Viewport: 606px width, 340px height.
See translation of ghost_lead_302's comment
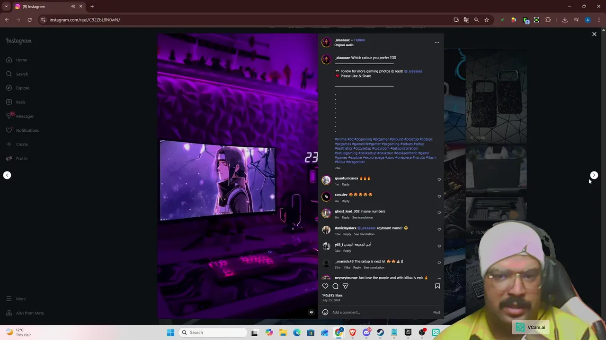(x=363, y=218)
